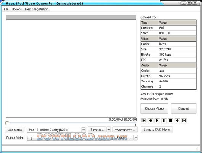
Task: Skip to next chapter playback button
Action: 184,121
